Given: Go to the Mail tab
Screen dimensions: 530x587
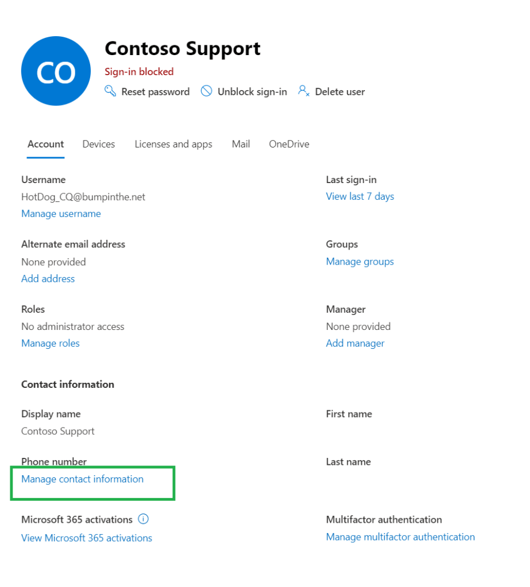Looking at the screenshot, I should pyautogui.click(x=241, y=145).
